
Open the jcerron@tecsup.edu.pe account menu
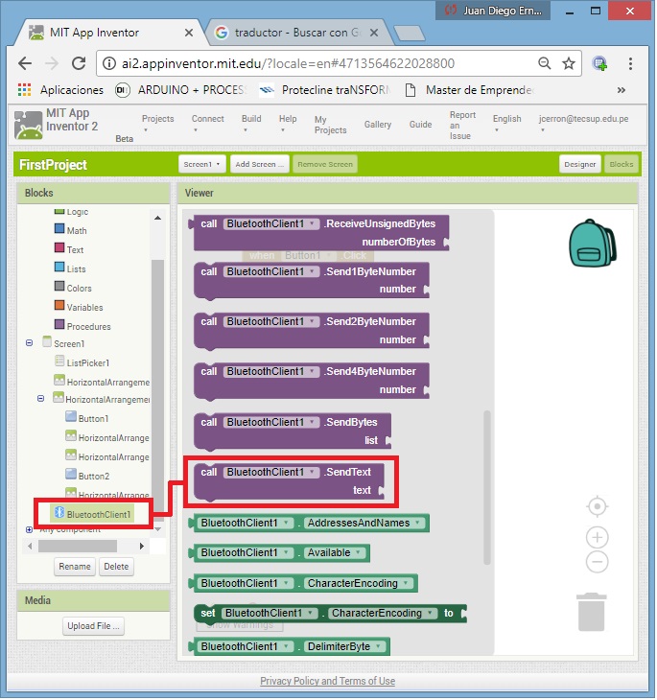point(583,123)
